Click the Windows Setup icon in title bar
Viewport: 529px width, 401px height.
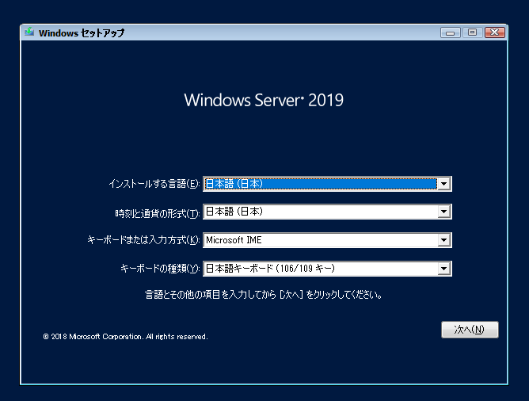tap(29, 32)
